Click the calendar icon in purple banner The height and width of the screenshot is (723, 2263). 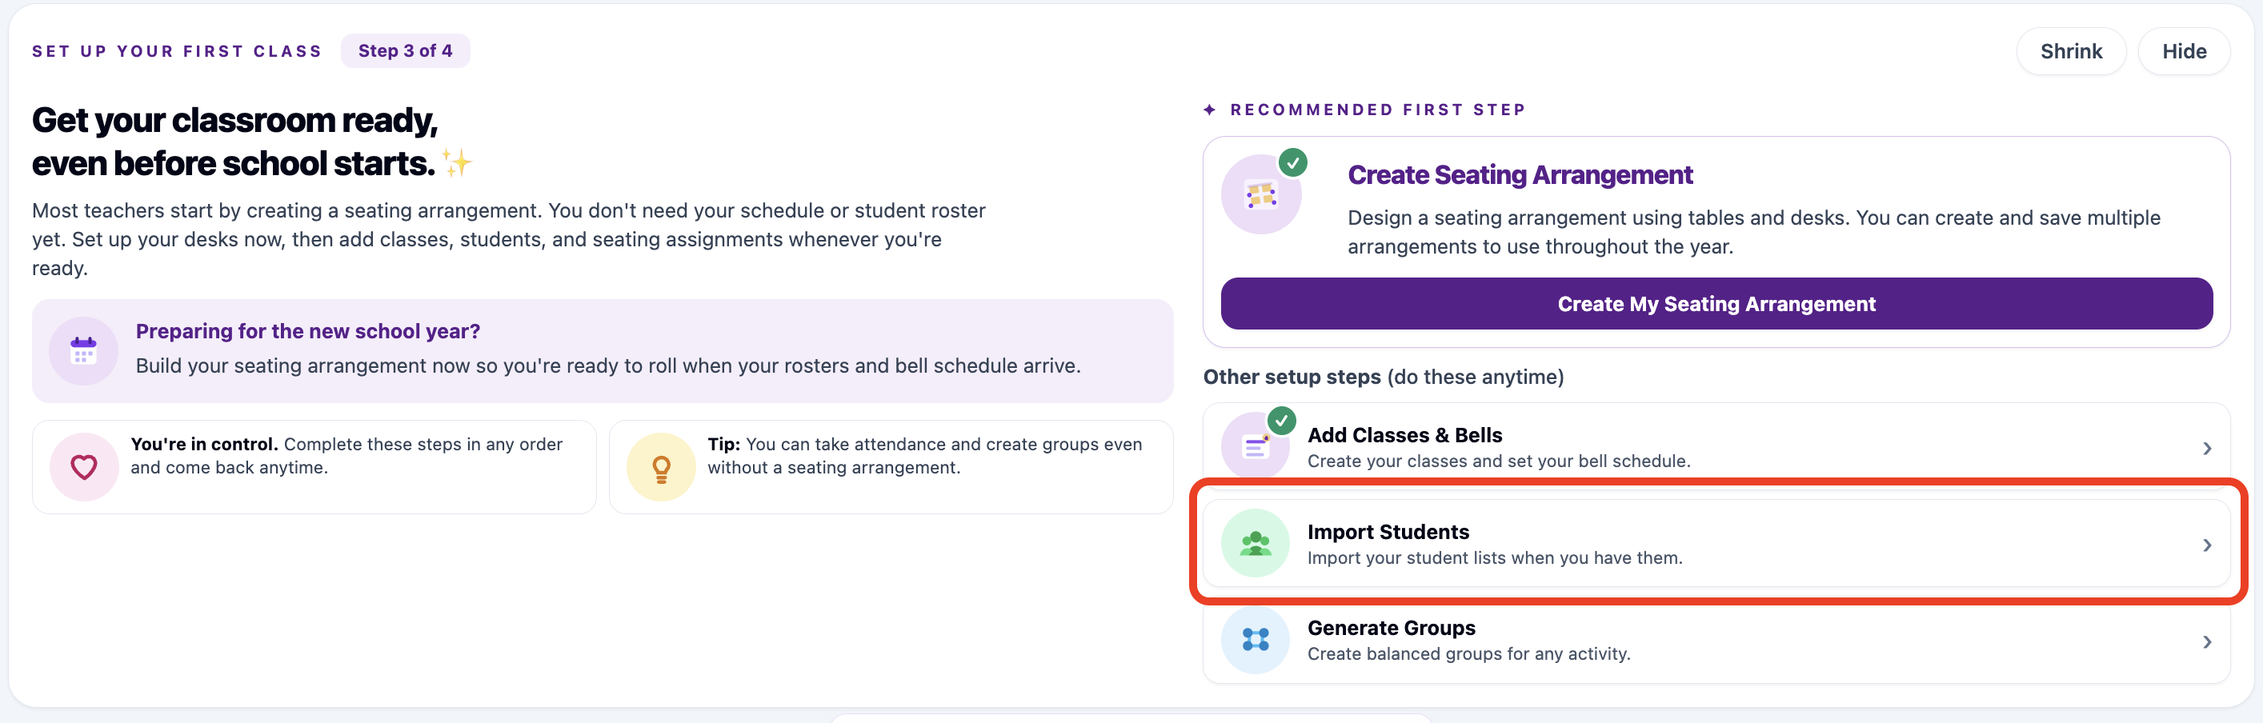tap(83, 350)
